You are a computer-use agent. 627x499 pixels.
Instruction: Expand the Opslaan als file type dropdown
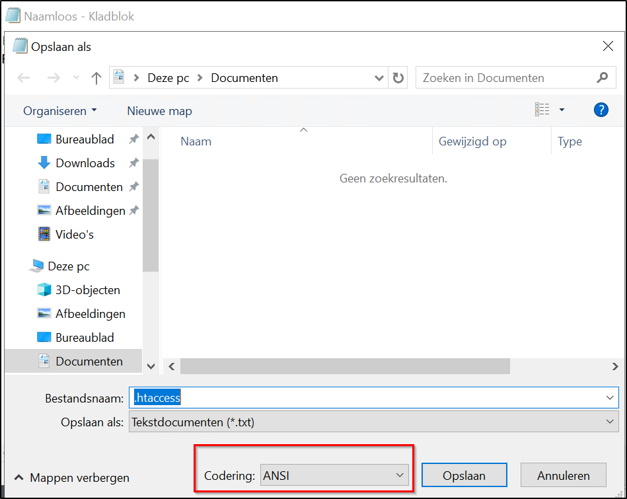click(x=373, y=422)
